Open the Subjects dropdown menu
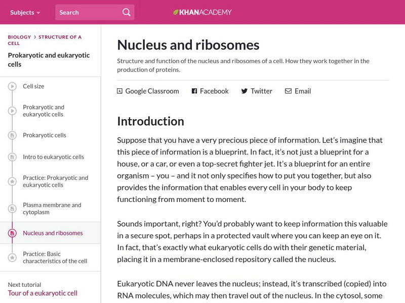The height and width of the screenshot is (303, 405). pos(25,12)
